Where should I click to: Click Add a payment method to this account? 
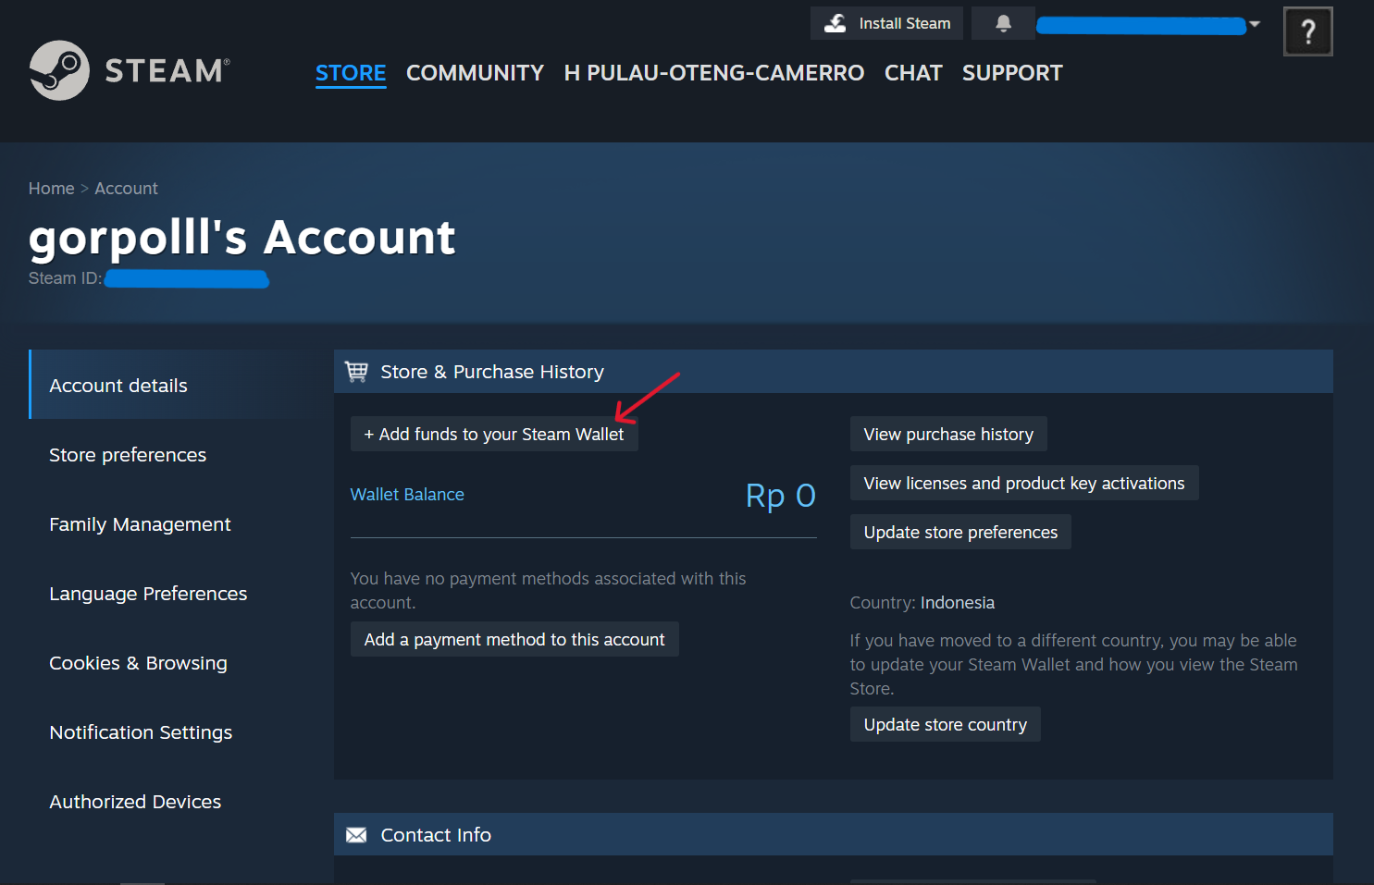pos(514,639)
